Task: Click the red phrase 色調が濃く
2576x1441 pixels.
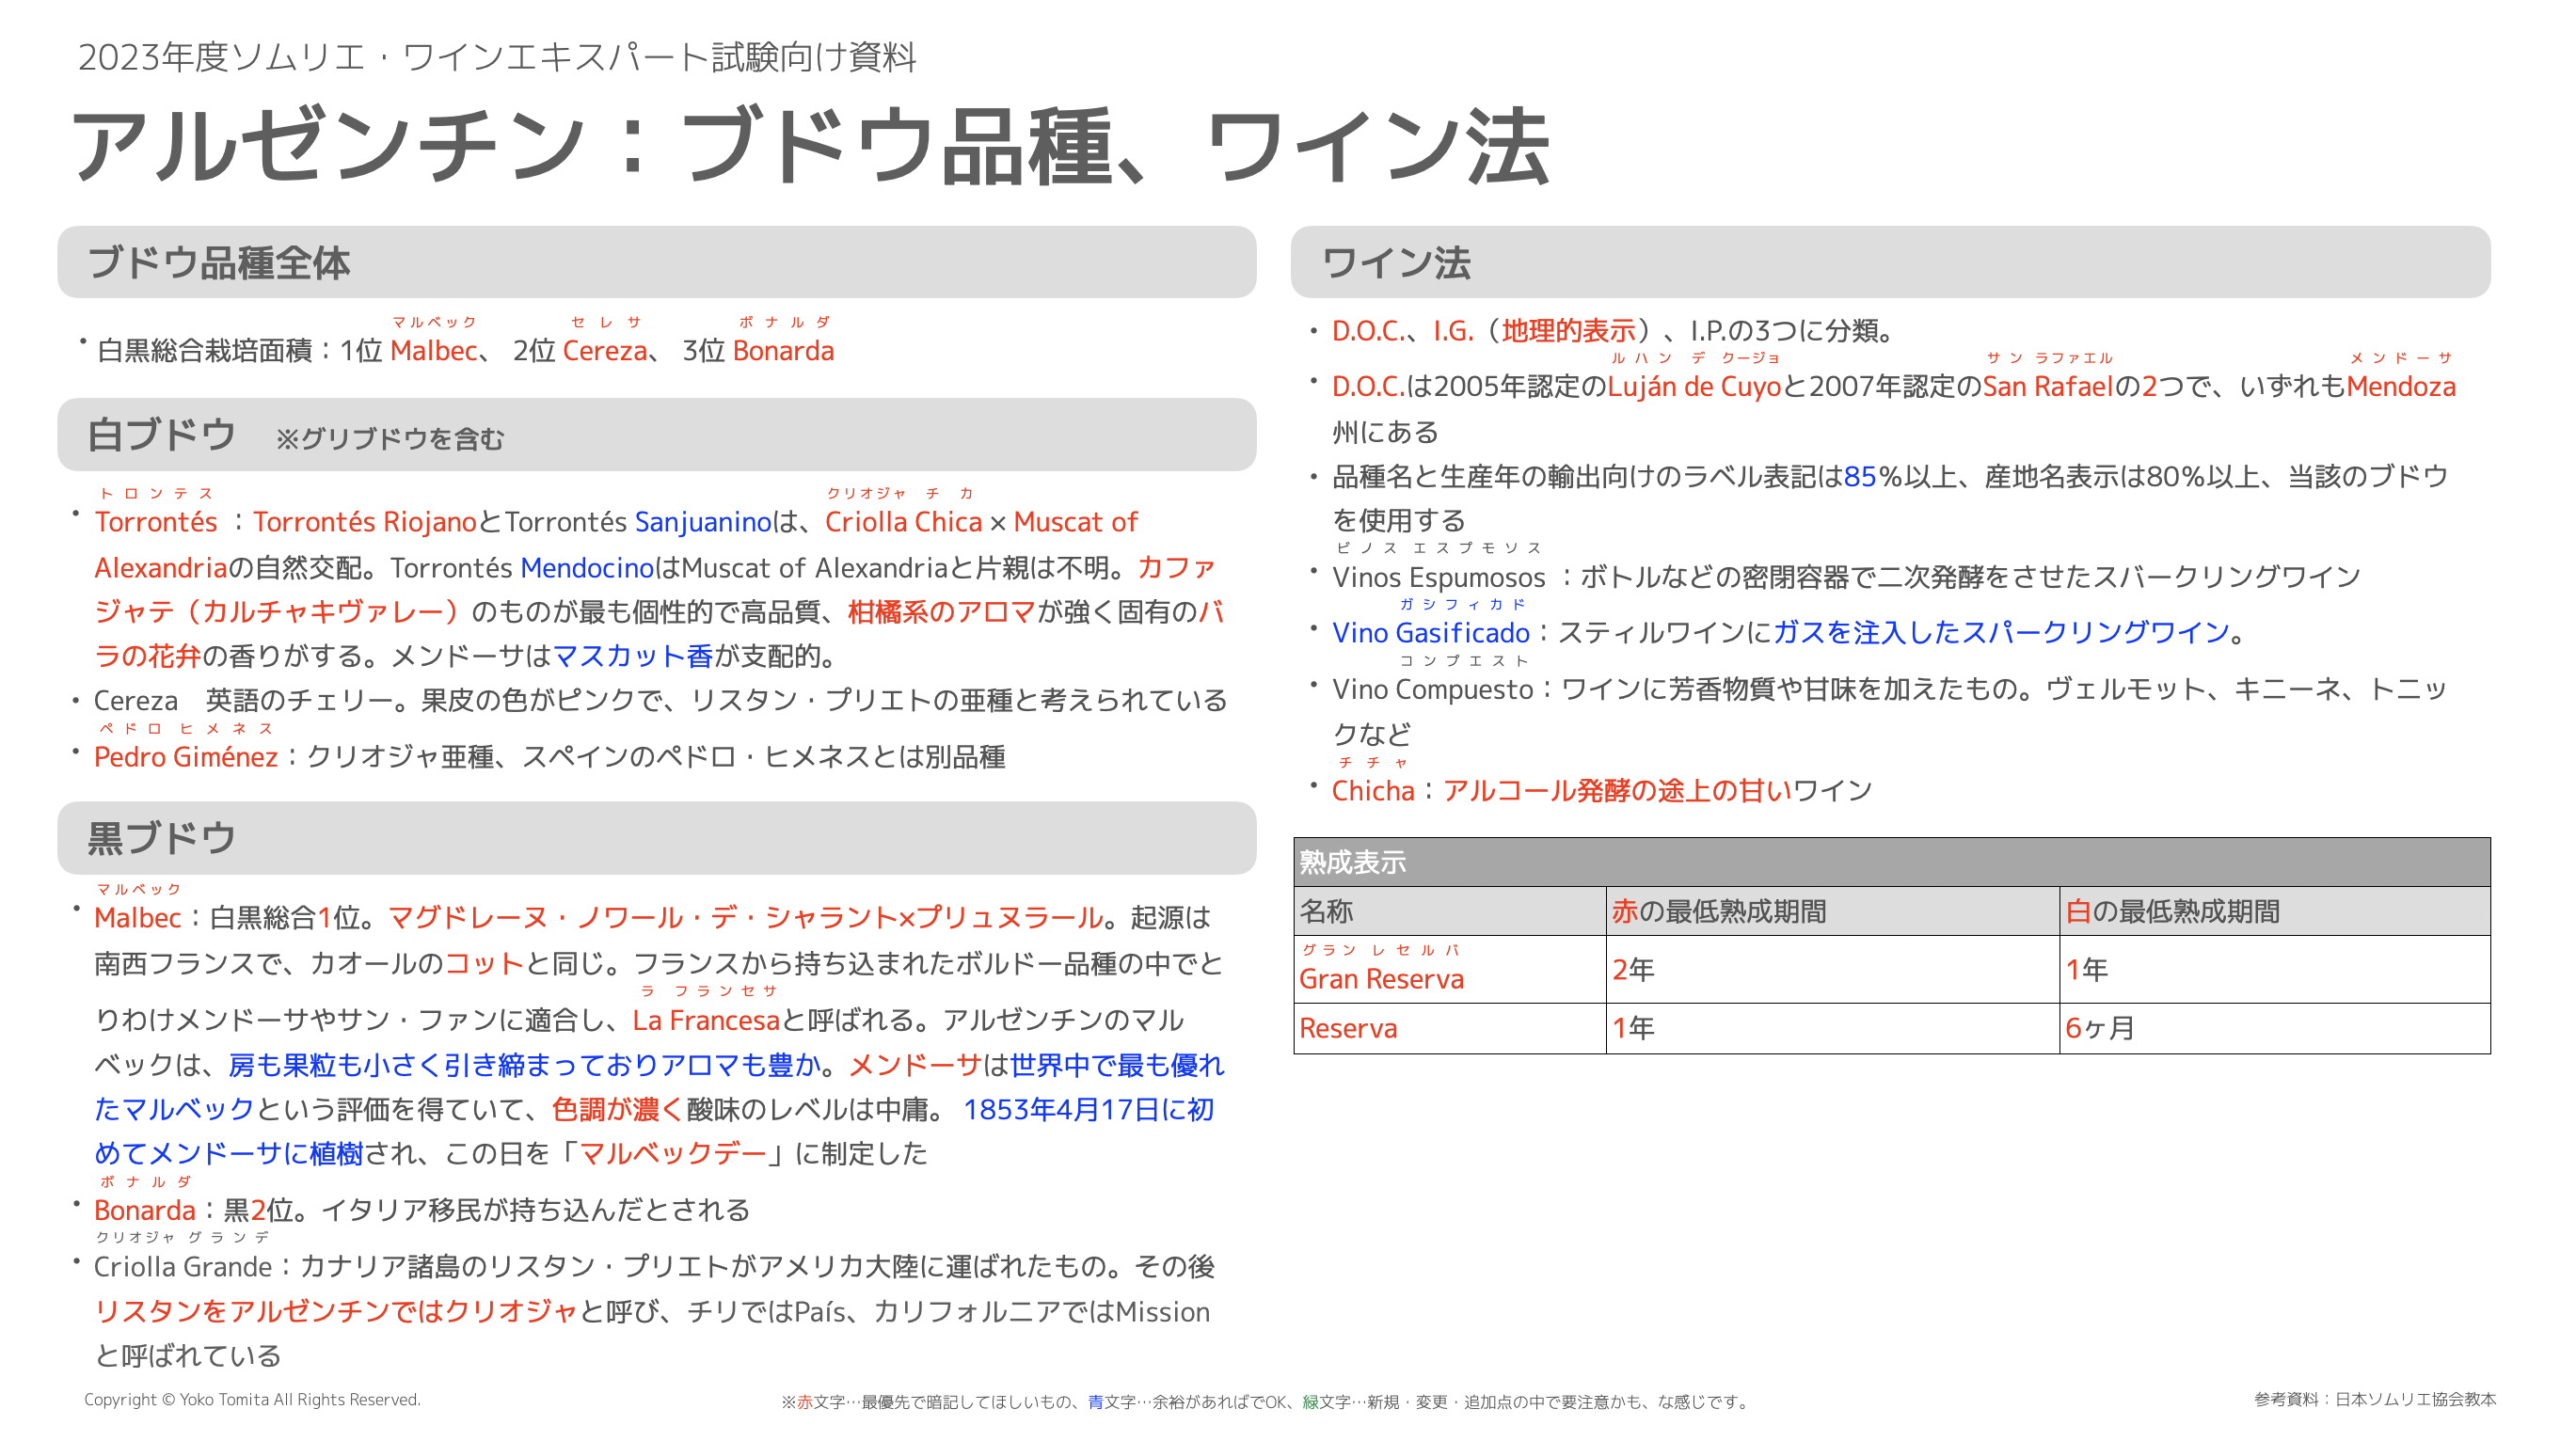Action: tap(618, 1110)
